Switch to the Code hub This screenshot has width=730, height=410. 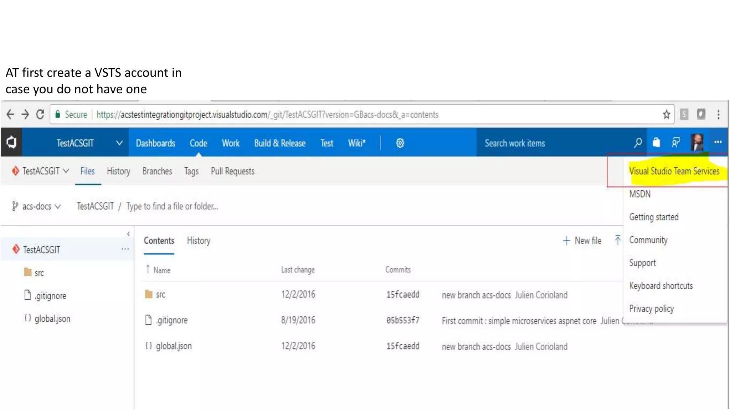coord(199,143)
